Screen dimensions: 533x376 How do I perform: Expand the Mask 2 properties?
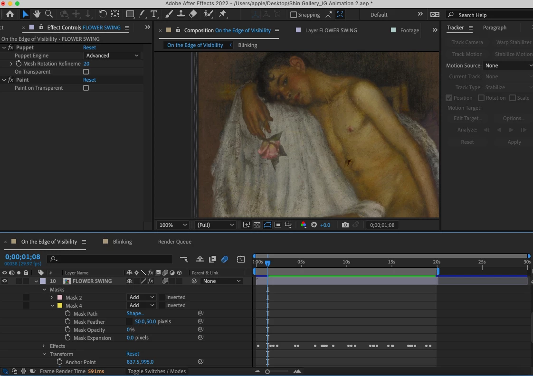51,298
